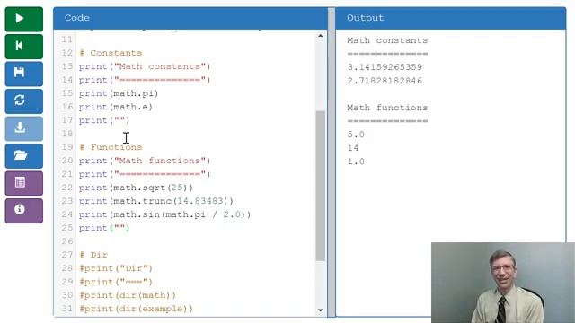Click the refresh arrows button
The height and width of the screenshot is (323, 575).
(x=24, y=101)
